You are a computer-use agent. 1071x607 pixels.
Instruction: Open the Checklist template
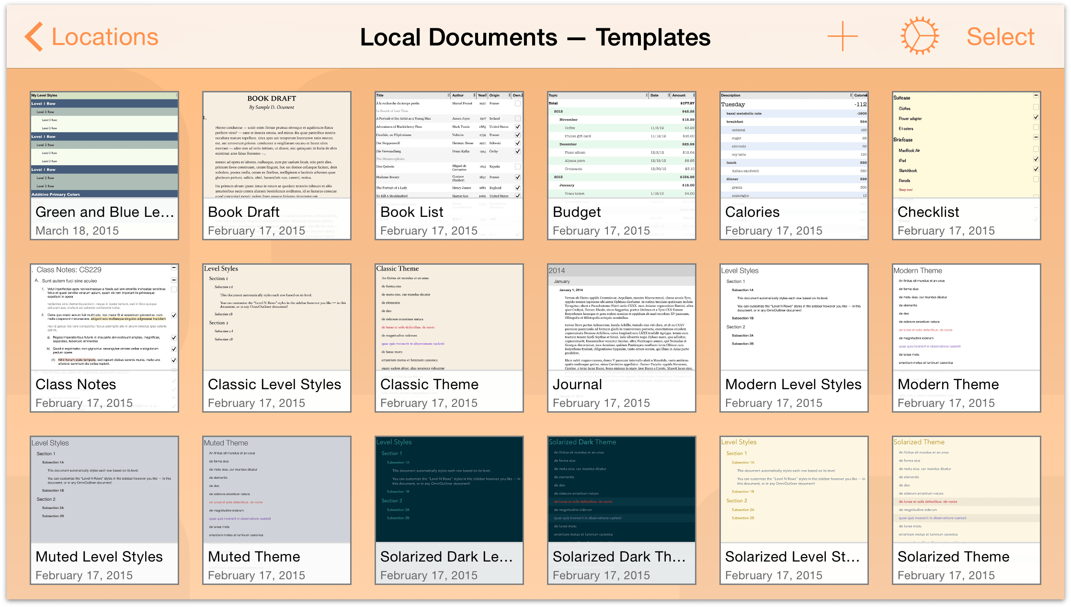pyautogui.click(x=967, y=166)
